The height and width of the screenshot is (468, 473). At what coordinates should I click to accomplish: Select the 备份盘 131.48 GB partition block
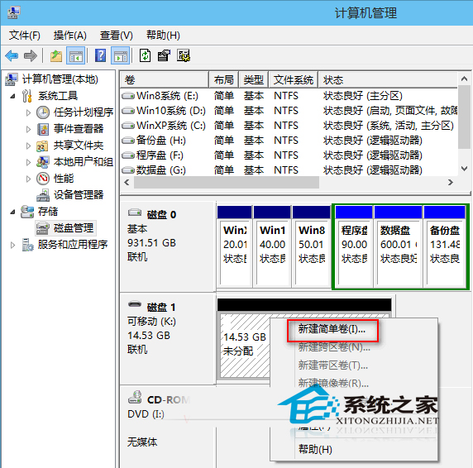coord(445,246)
